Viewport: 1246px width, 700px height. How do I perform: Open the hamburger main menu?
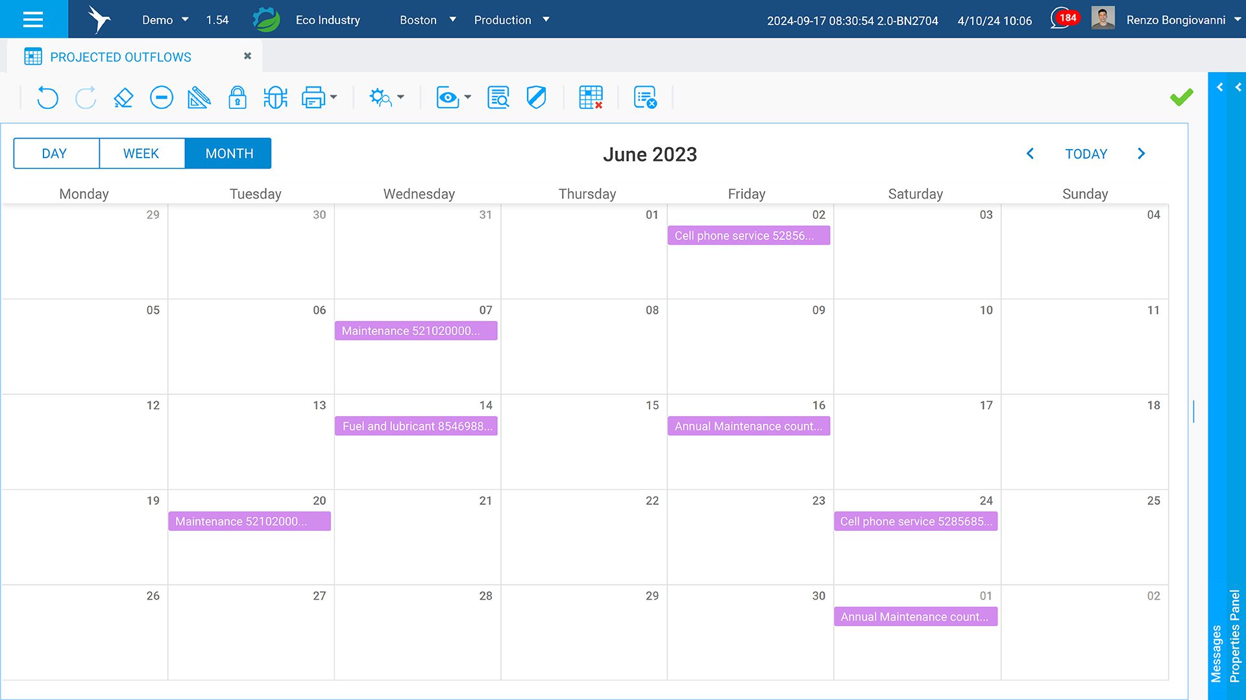point(33,19)
